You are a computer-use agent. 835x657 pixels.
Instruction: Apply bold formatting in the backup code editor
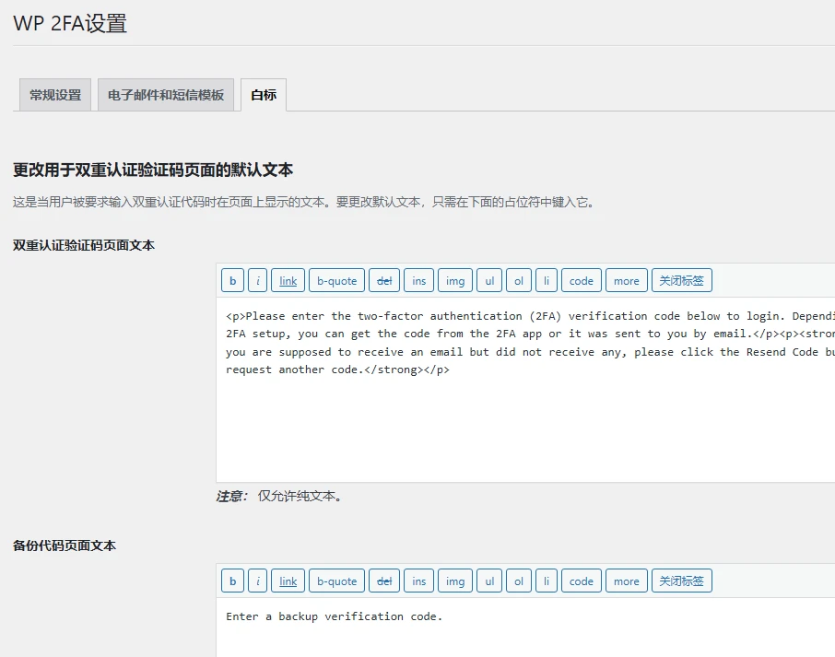[232, 581]
